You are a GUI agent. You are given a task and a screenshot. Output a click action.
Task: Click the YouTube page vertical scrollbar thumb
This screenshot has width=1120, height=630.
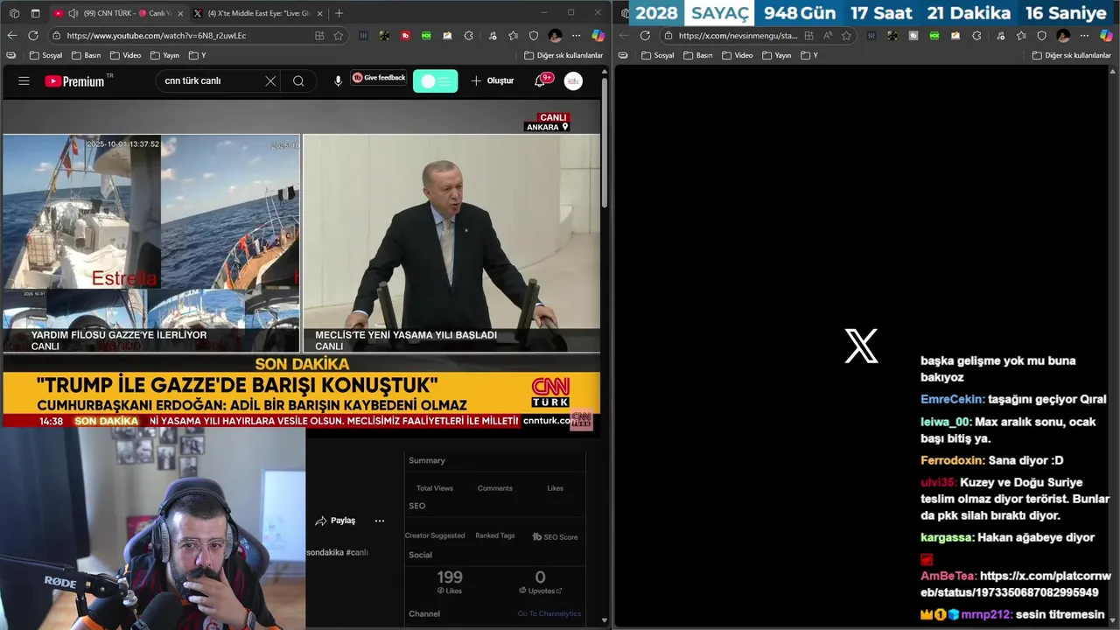point(604,144)
